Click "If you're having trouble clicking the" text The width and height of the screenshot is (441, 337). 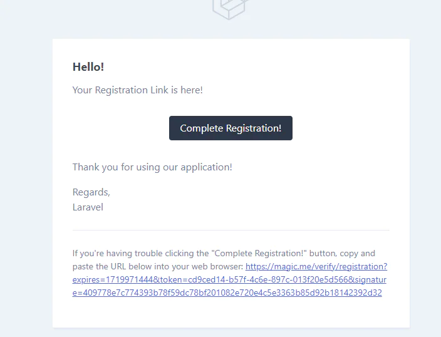click(x=140, y=253)
